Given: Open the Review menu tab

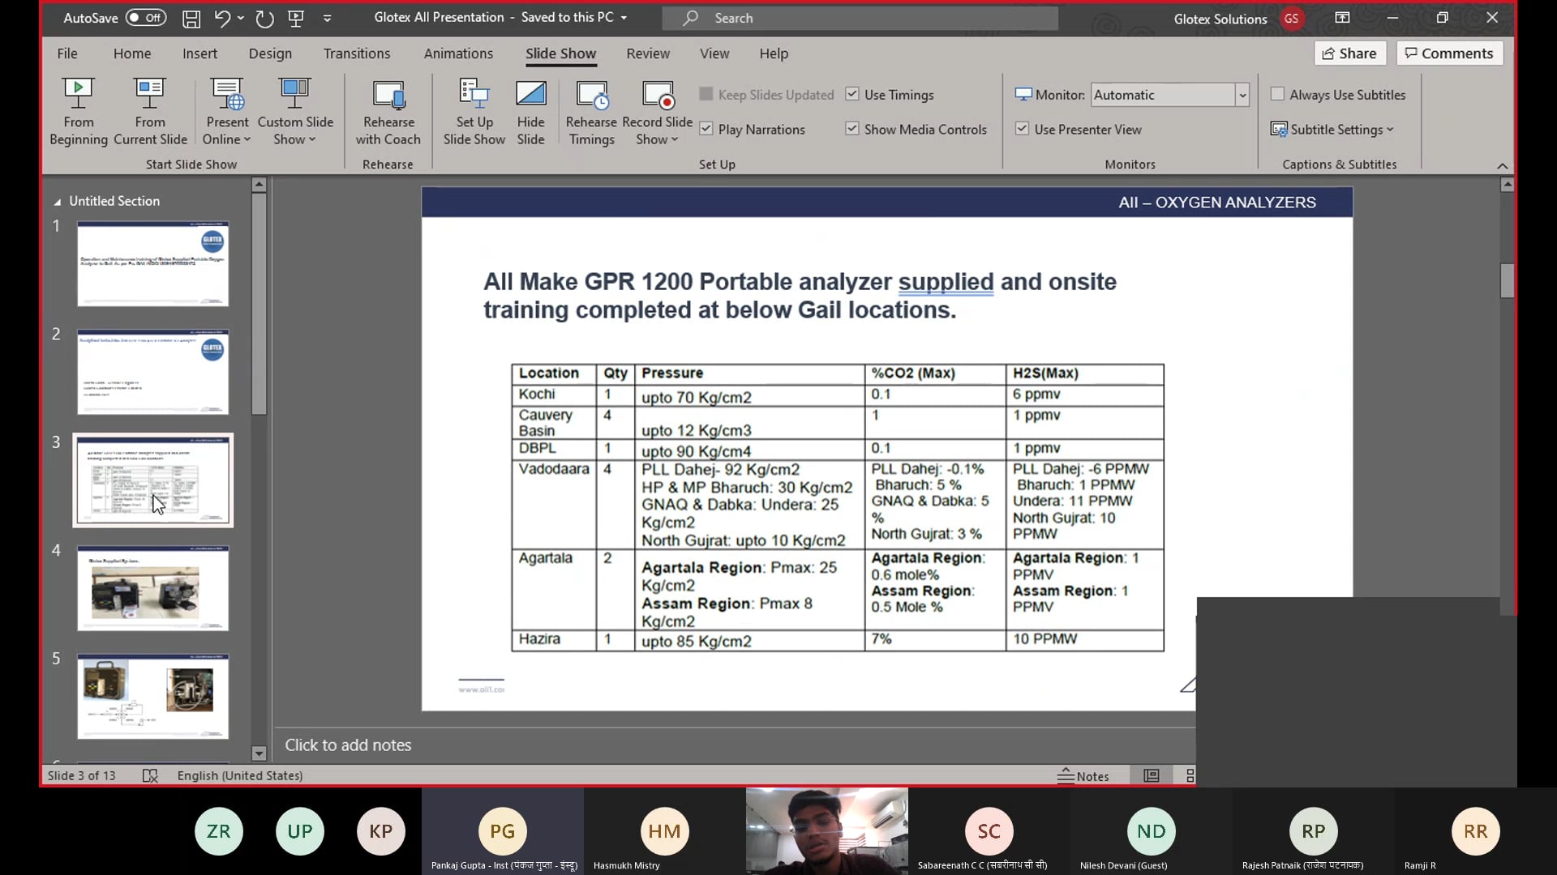Looking at the screenshot, I should pyautogui.click(x=648, y=53).
